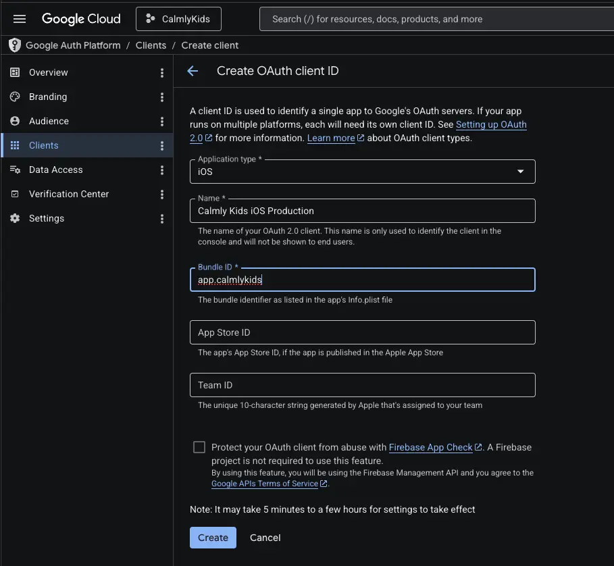Open the three-dot menu for Overview

click(161, 73)
